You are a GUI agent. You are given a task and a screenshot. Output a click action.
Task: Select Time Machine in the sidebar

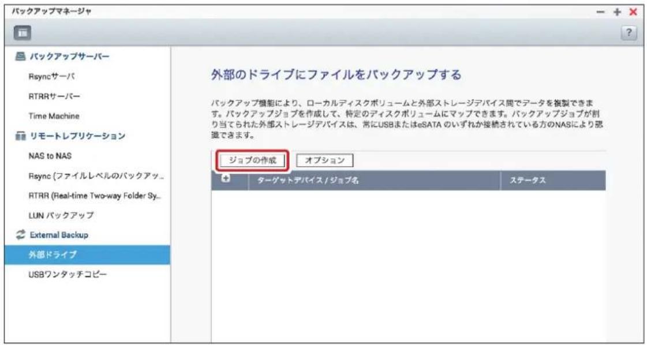click(x=54, y=117)
